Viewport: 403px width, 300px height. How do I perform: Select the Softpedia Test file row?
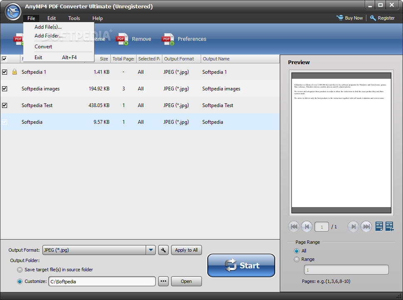(x=140, y=105)
